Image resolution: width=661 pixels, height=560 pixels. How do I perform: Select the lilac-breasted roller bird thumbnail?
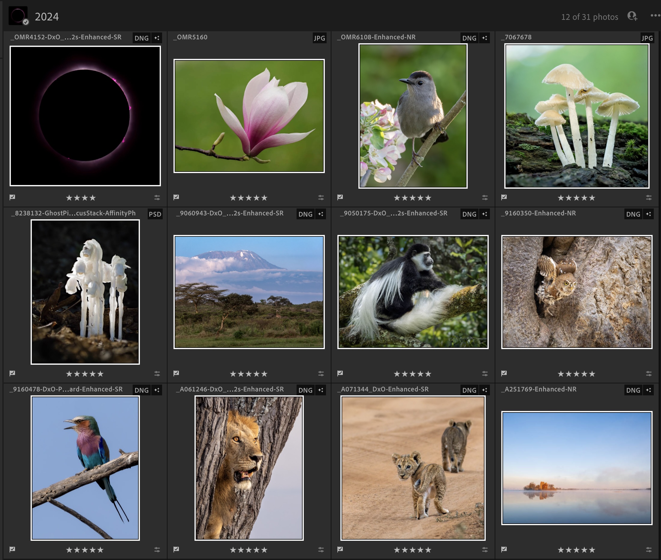[85, 468]
